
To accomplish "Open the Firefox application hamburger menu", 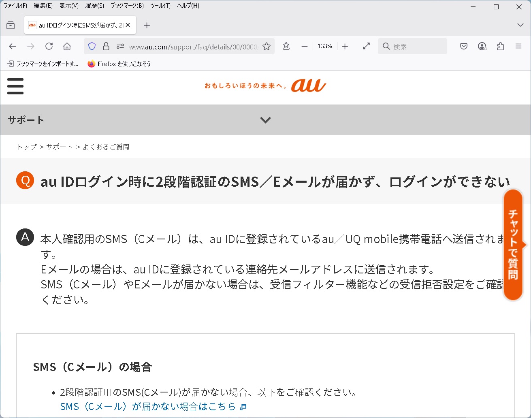I will click(x=518, y=47).
